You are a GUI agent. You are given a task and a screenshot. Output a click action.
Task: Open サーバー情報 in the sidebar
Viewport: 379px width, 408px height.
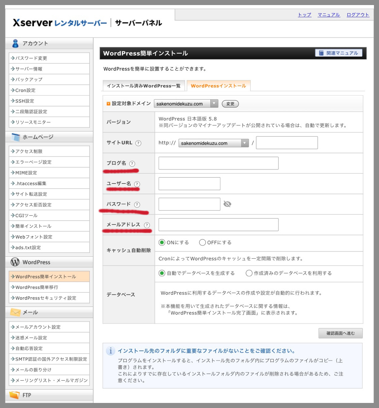pos(49,69)
